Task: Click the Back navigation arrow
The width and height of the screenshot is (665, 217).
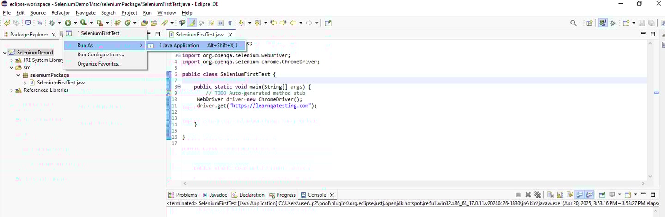Action: [293, 23]
